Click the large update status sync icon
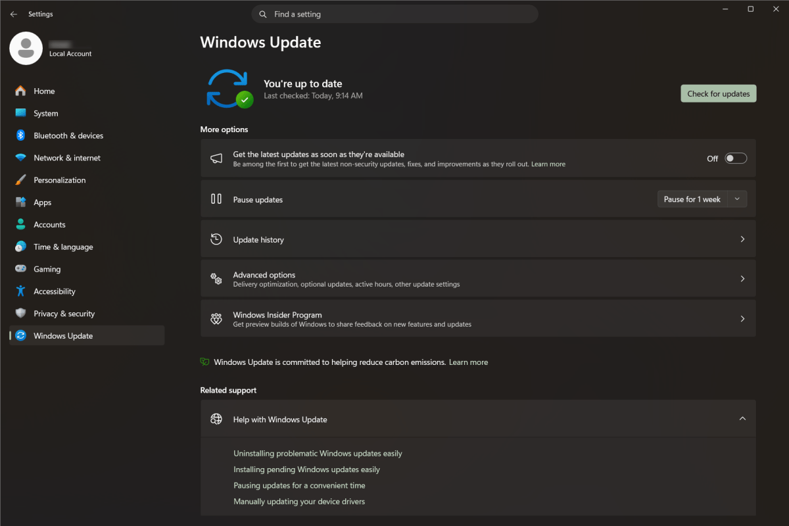 (229, 89)
